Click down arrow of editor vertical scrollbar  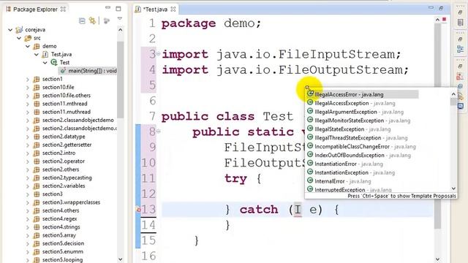point(437,259)
